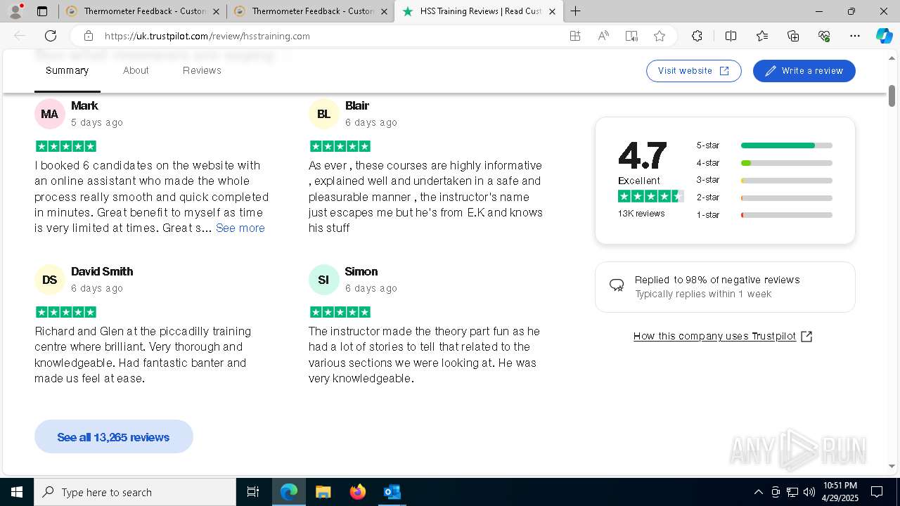Show hidden system tray icons
The image size is (900, 506).
point(758,492)
